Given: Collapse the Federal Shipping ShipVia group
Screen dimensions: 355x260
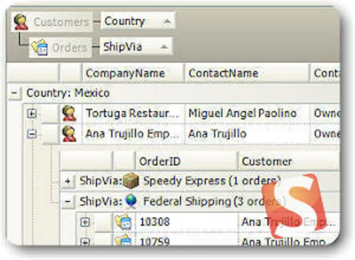Looking at the screenshot, I should (67, 201).
